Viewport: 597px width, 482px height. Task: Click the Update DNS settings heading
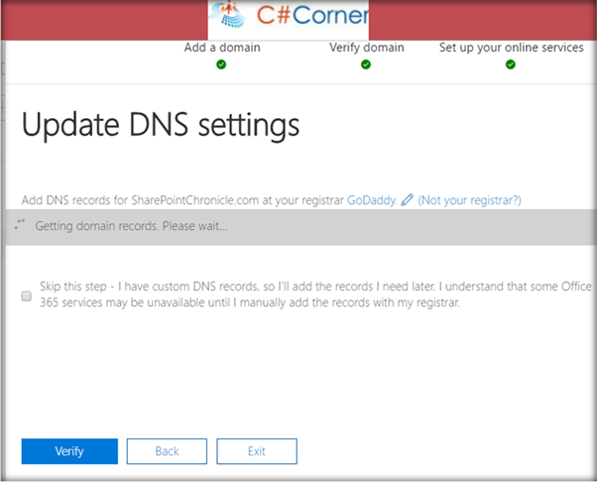[x=161, y=125]
